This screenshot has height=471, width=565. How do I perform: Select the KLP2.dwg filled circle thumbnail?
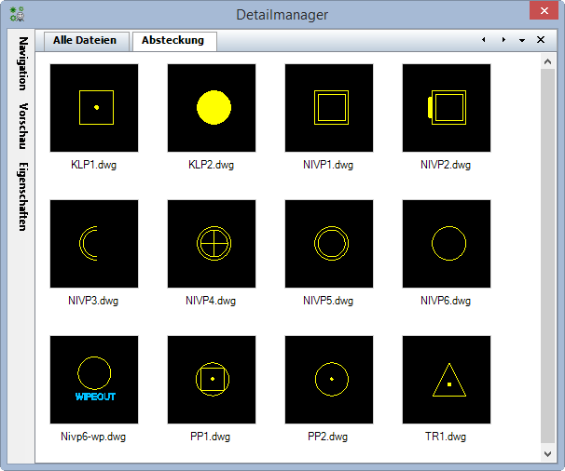(212, 108)
